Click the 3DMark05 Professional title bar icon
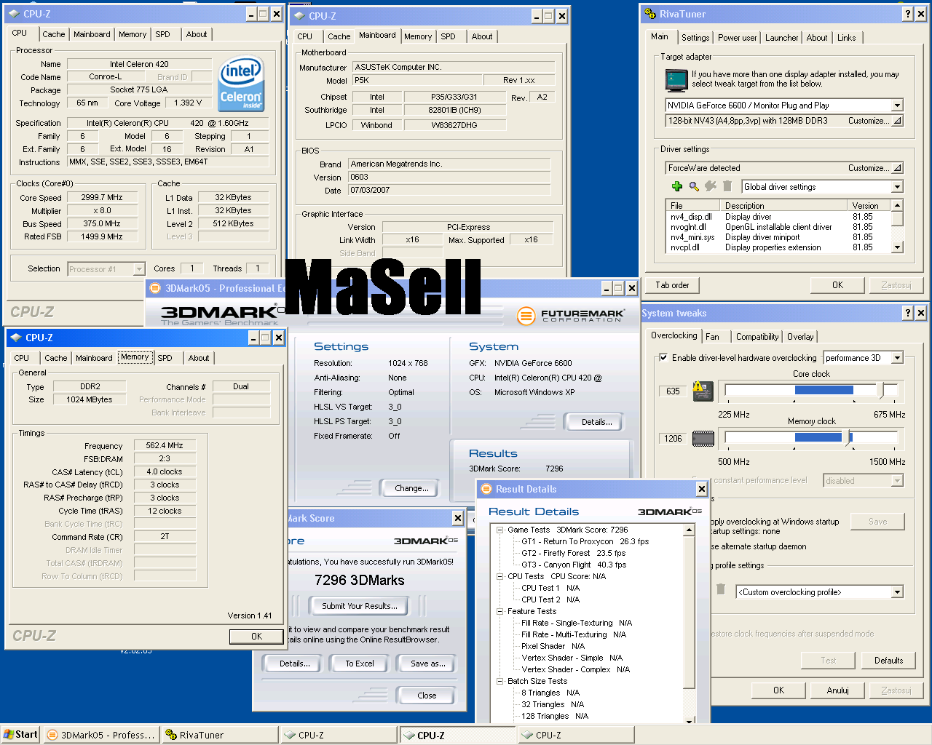 tap(154, 288)
